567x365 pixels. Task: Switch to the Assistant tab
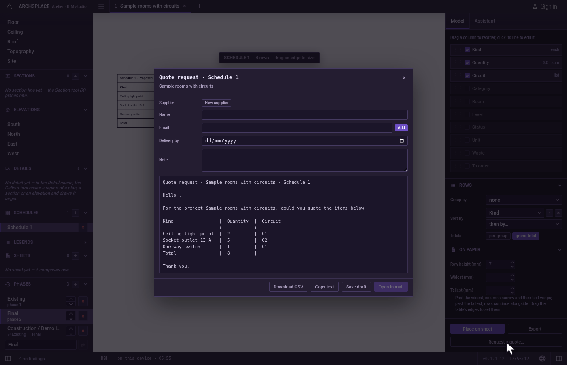(x=485, y=21)
